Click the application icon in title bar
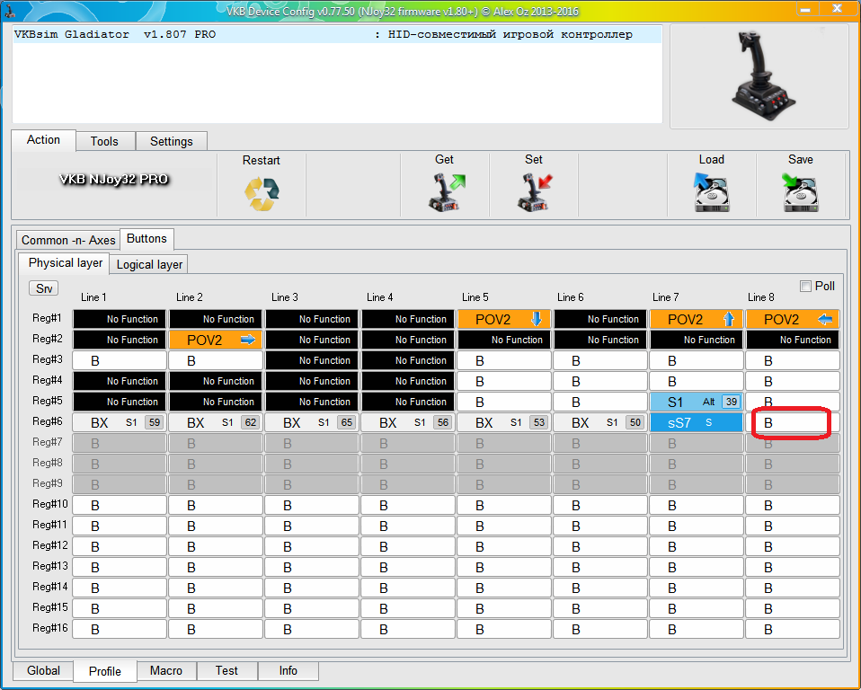 tap(8, 11)
